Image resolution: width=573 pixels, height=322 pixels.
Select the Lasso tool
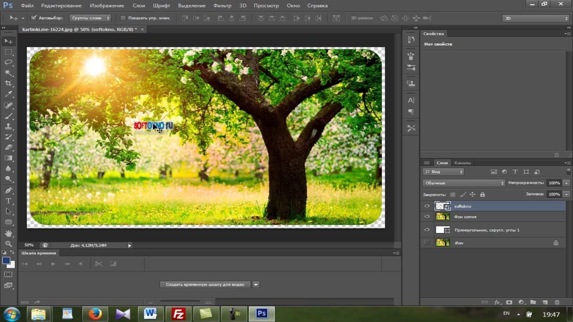point(9,62)
